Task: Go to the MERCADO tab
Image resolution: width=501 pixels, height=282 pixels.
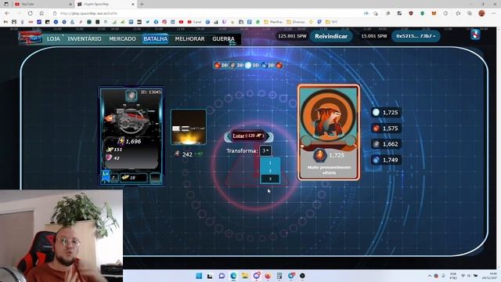Action: coord(122,38)
